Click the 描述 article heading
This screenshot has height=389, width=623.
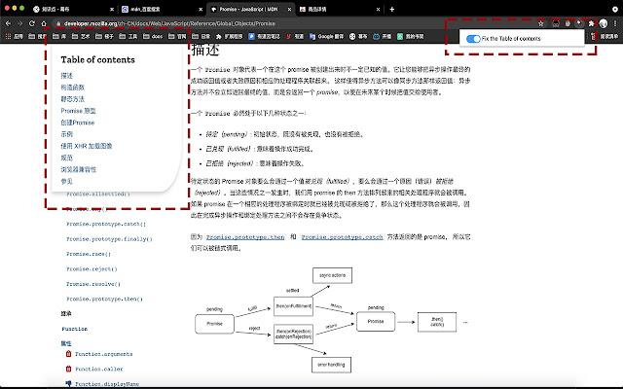205,50
